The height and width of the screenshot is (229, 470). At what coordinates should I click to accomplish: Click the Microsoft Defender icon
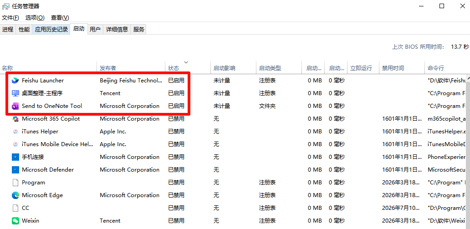click(15, 170)
